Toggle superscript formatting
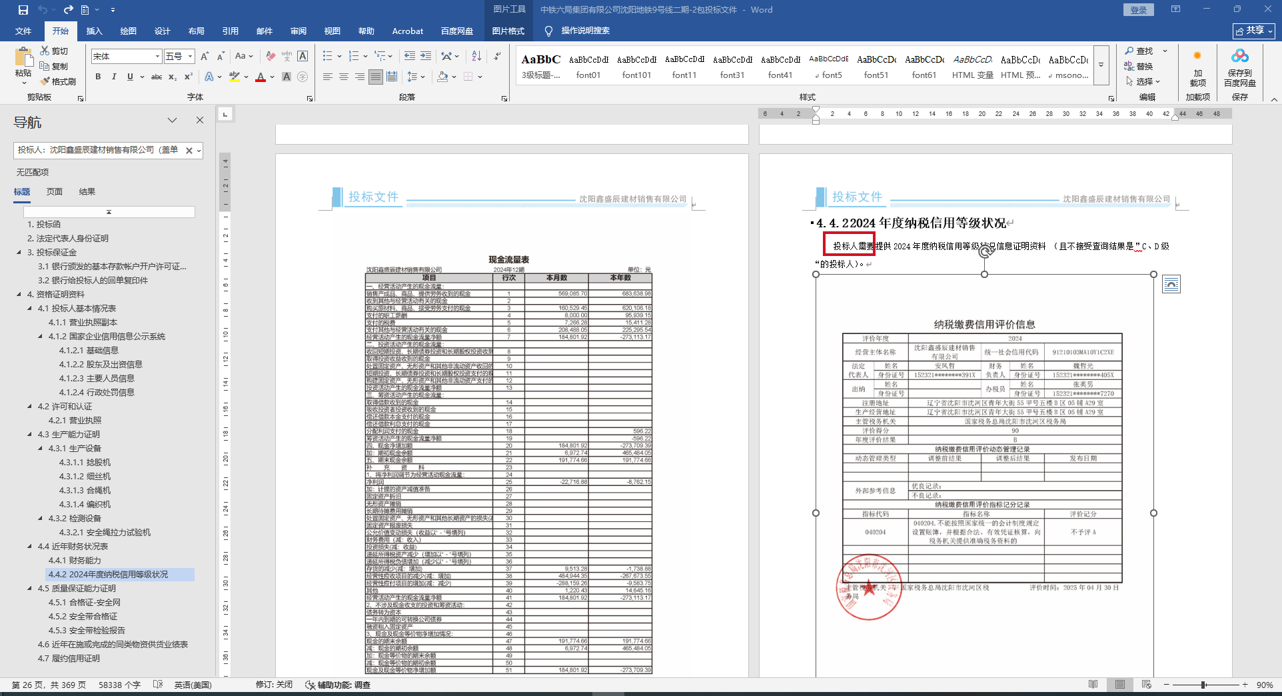The image size is (1282, 696). [x=189, y=77]
